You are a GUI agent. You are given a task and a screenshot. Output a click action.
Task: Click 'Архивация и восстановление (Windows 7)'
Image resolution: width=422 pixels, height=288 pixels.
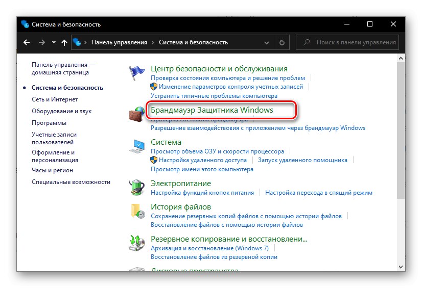coord(209,248)
